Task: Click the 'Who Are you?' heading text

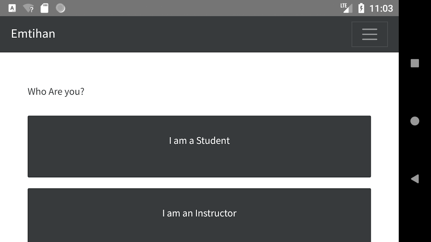Action: click(56, 91)
